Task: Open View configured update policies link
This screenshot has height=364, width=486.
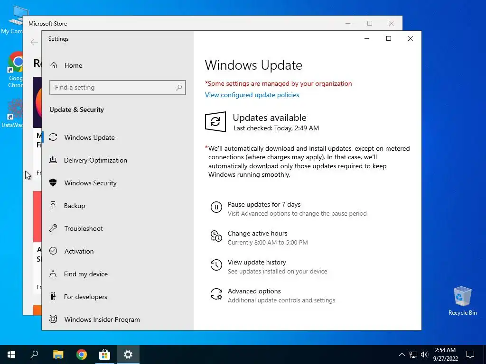Action: 252,95
